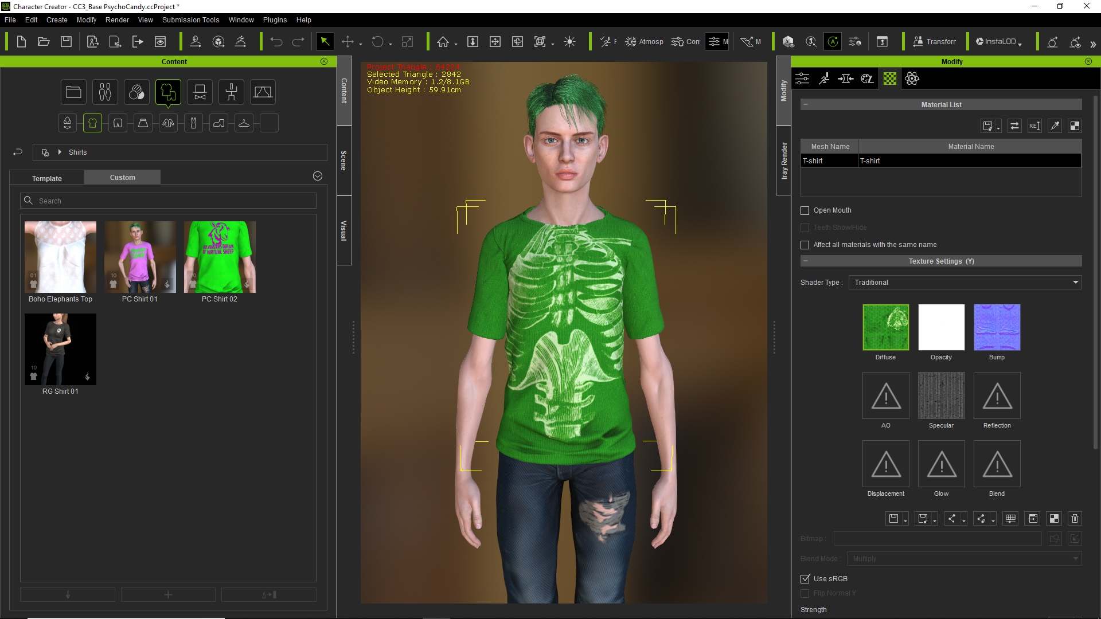This screenshot has height=619, width=1101.
Task: Toggle the sun light icon
Action: [569, 42]
